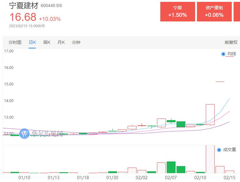Select the 日K chart tab

coord(32,42)
